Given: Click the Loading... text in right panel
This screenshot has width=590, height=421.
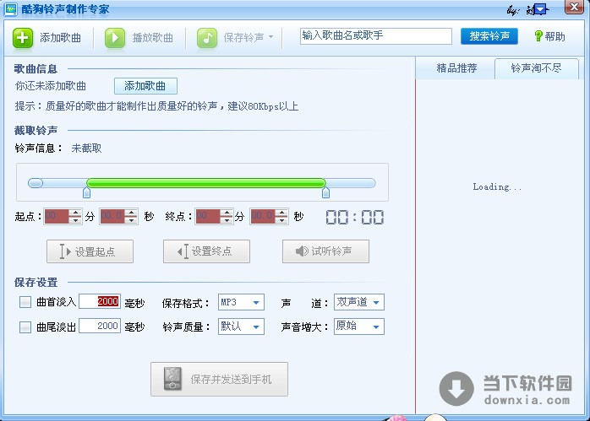Looking at the screenshot, I should point(497,186).
